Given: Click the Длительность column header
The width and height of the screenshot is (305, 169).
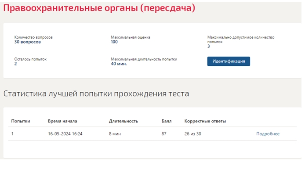Looking at the screenshot, I should 123,121.
